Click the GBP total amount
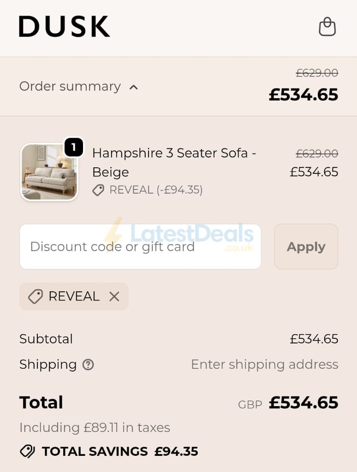The width and height of the screenshot is (357, 472). click(x=303, y=402)
